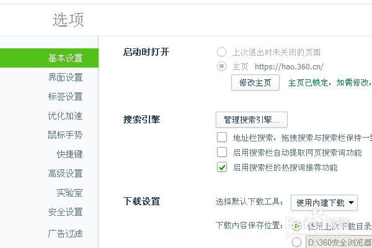This screenshot has width=372, height=248.
Task: Click the 管理搜索引擎 button
Action: pyautogui.click(x=252, y=120)
